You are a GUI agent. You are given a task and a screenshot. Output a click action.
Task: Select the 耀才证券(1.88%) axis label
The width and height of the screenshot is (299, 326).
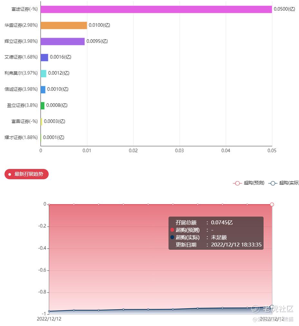[x=21, y=137]
